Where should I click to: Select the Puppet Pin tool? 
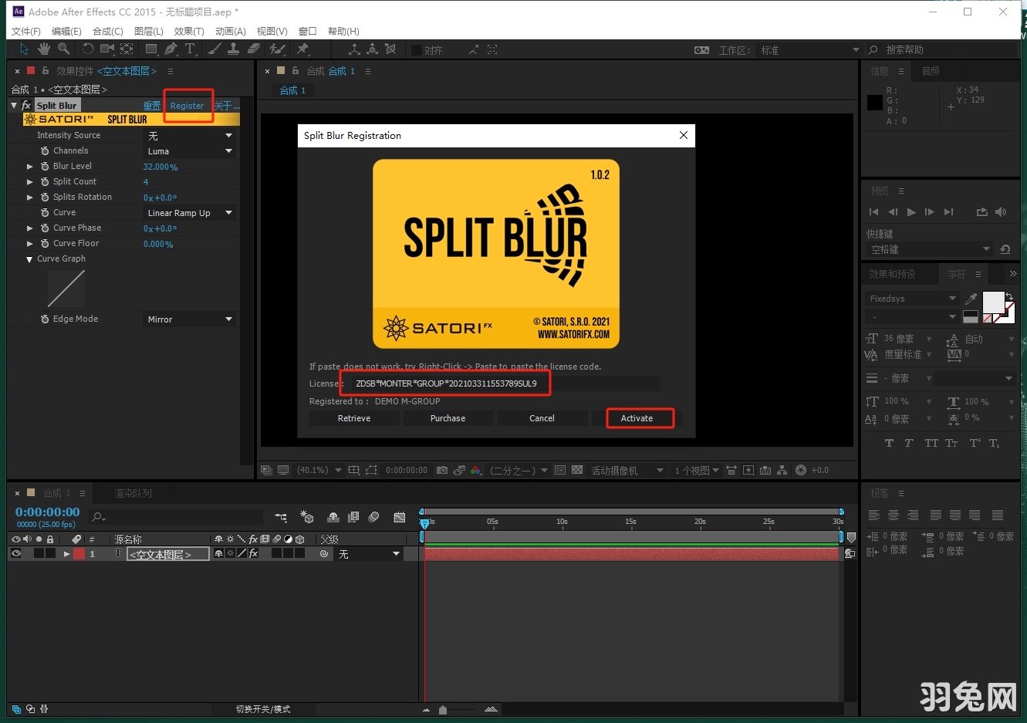303,49
